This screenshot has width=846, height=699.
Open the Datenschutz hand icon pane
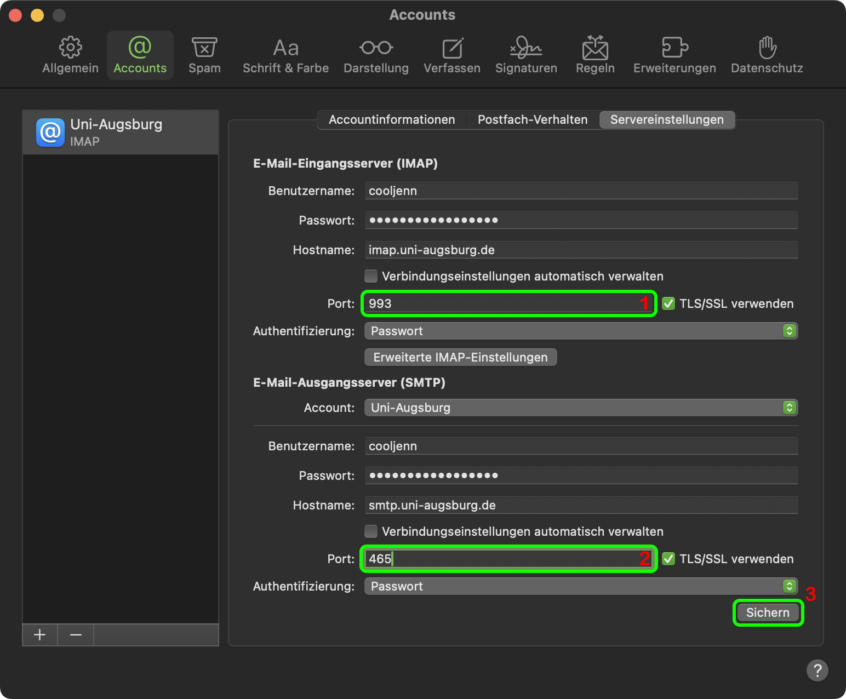pos(767,55)
